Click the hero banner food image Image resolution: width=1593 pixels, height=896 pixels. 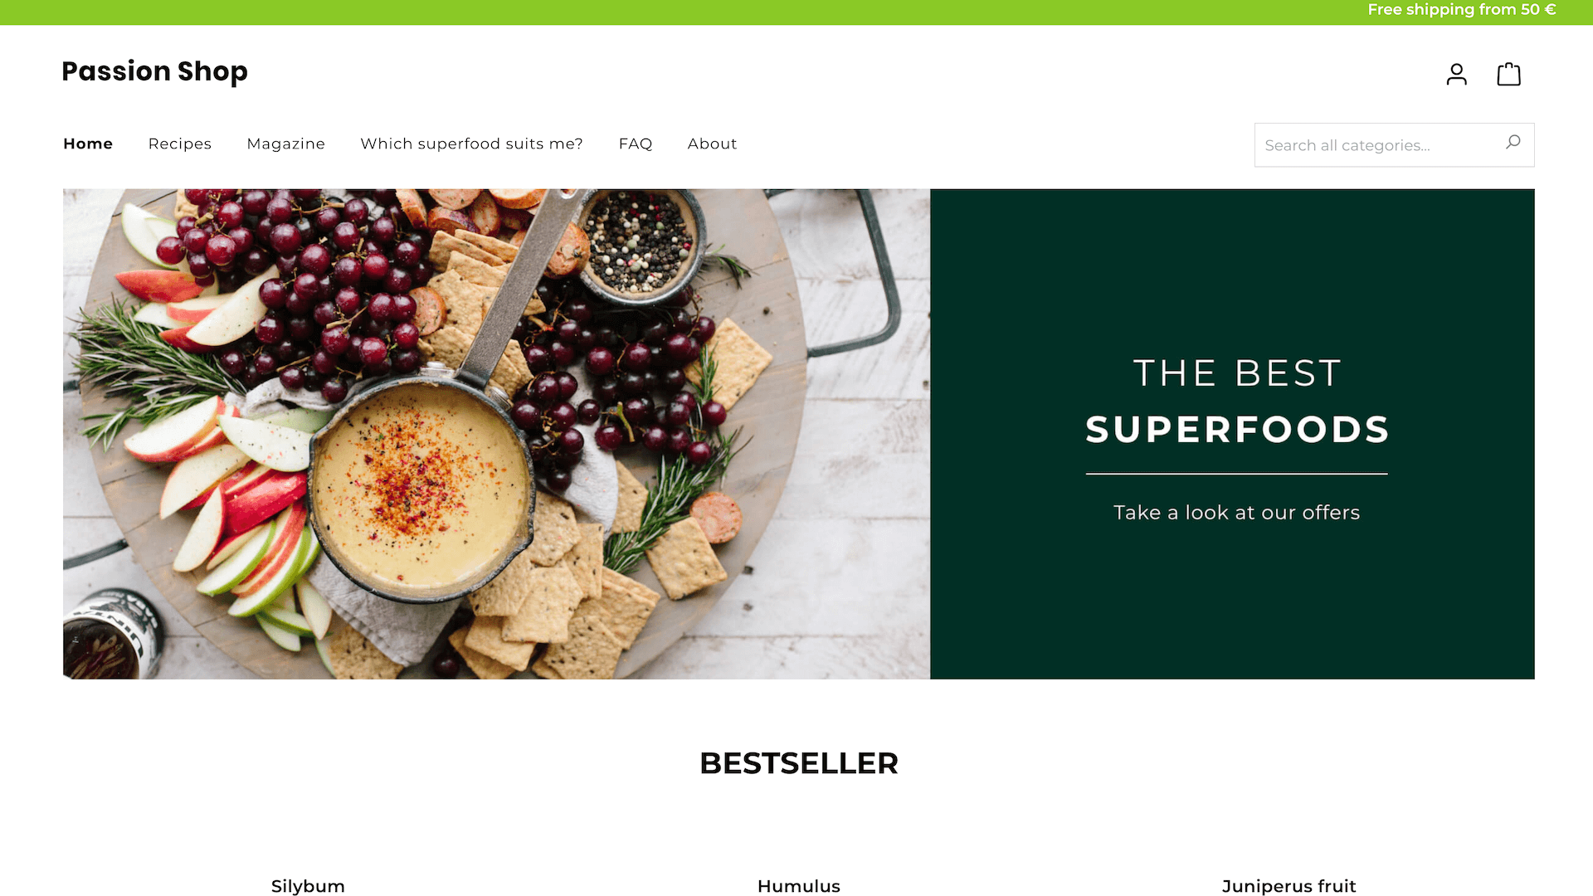[x=497, y=433]
